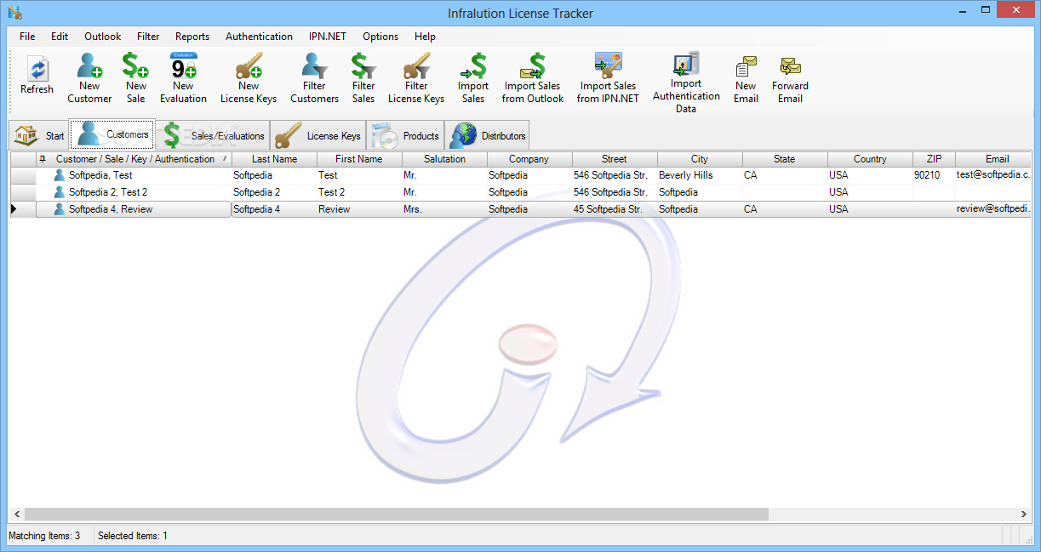Click the horizontal scrollbar thumb
1041x552 pixels.
click(x=397, y=515)
